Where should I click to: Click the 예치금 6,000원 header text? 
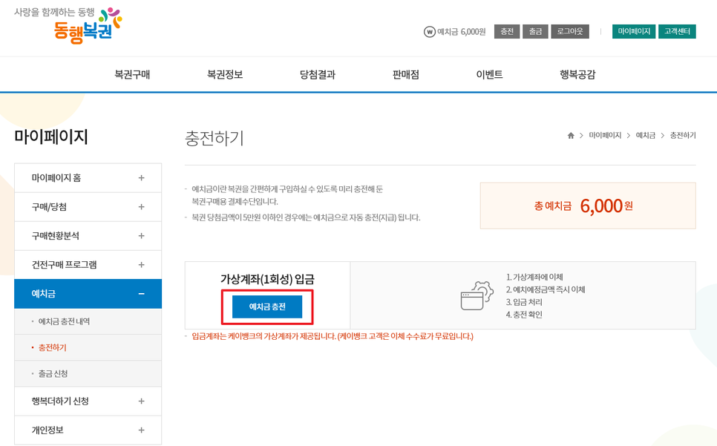click(462, 31)
